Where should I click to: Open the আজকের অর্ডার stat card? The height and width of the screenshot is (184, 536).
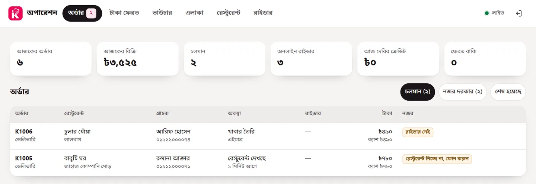[x=51, y=59]
